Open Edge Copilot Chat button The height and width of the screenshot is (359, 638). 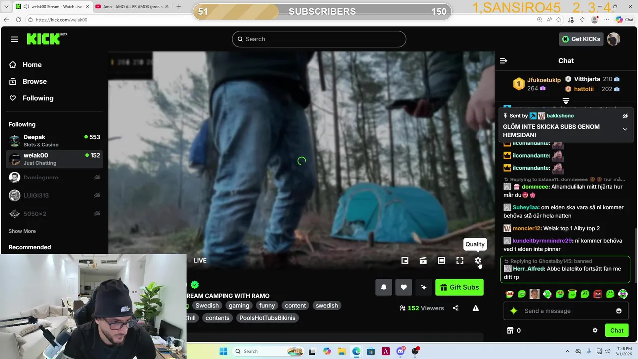pos(624,20)
